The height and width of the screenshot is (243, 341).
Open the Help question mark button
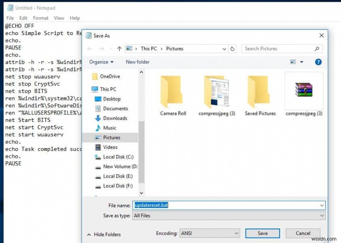pos(318,62)
